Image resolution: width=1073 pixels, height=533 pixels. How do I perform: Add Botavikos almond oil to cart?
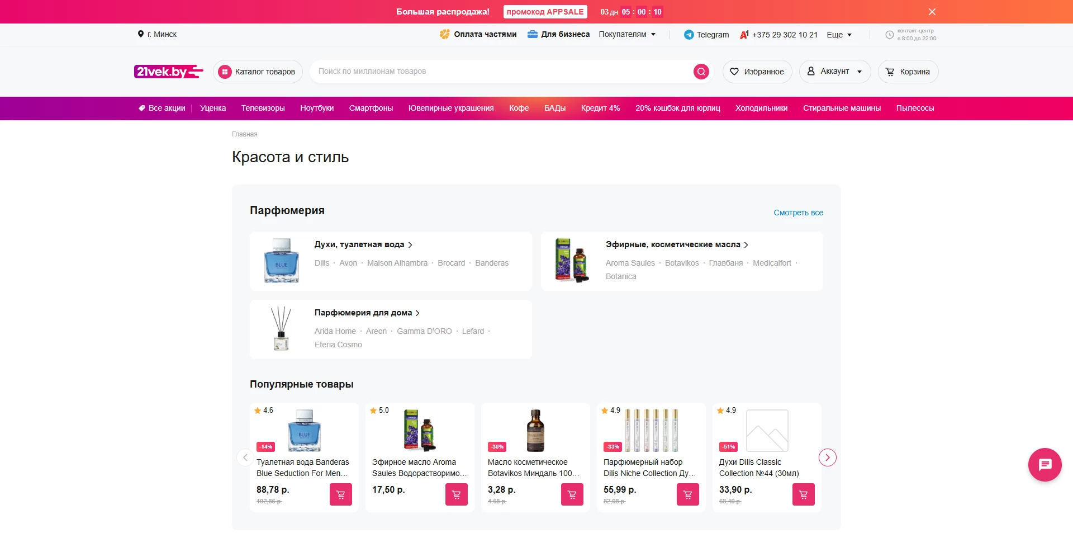coord(572,494)
